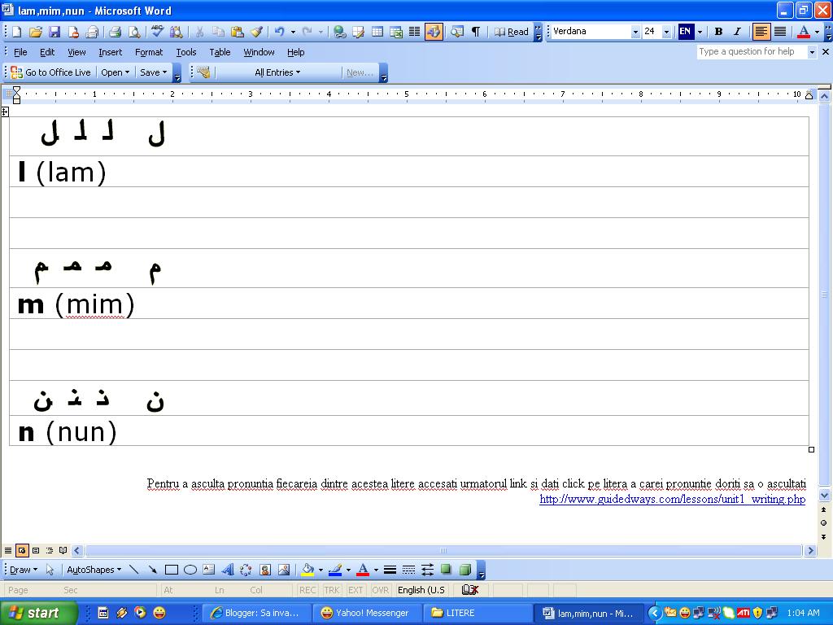Image resolution: width=833 pixels, height=625 pixels.
Task: Open the Edit menu
Action: [x=47, y=52]
